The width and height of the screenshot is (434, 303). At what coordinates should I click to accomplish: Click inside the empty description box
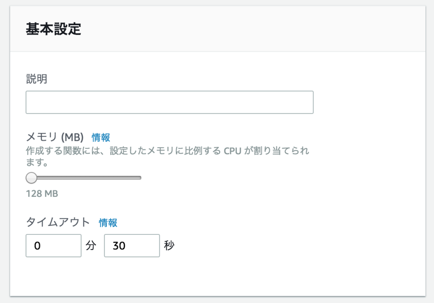[170, 102]
